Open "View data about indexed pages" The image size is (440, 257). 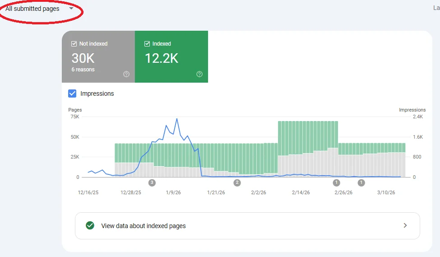(x=144, y=226)
